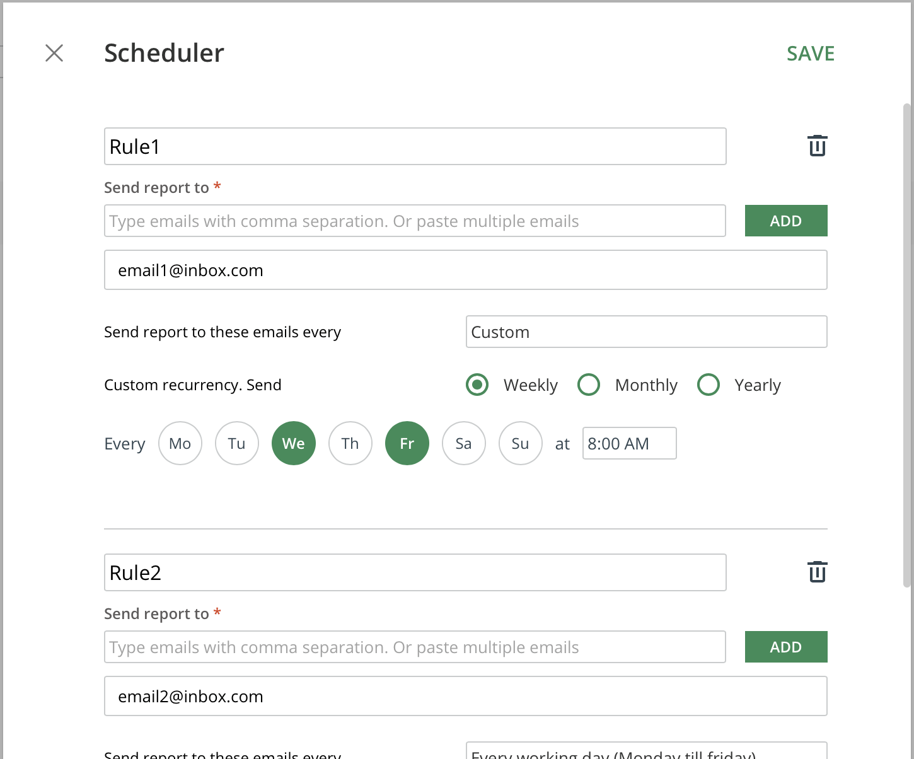Screen dimensions: 914x759
Task: Click the dialog vertical scrollbar
Action: click(x=907, y=345)
